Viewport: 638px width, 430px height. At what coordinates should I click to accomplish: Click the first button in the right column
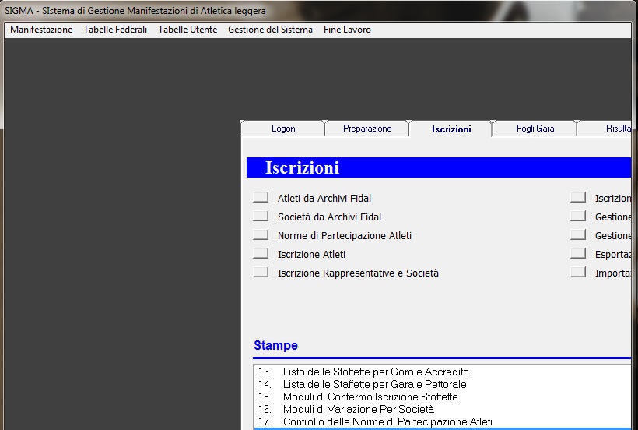coord(578,198)
